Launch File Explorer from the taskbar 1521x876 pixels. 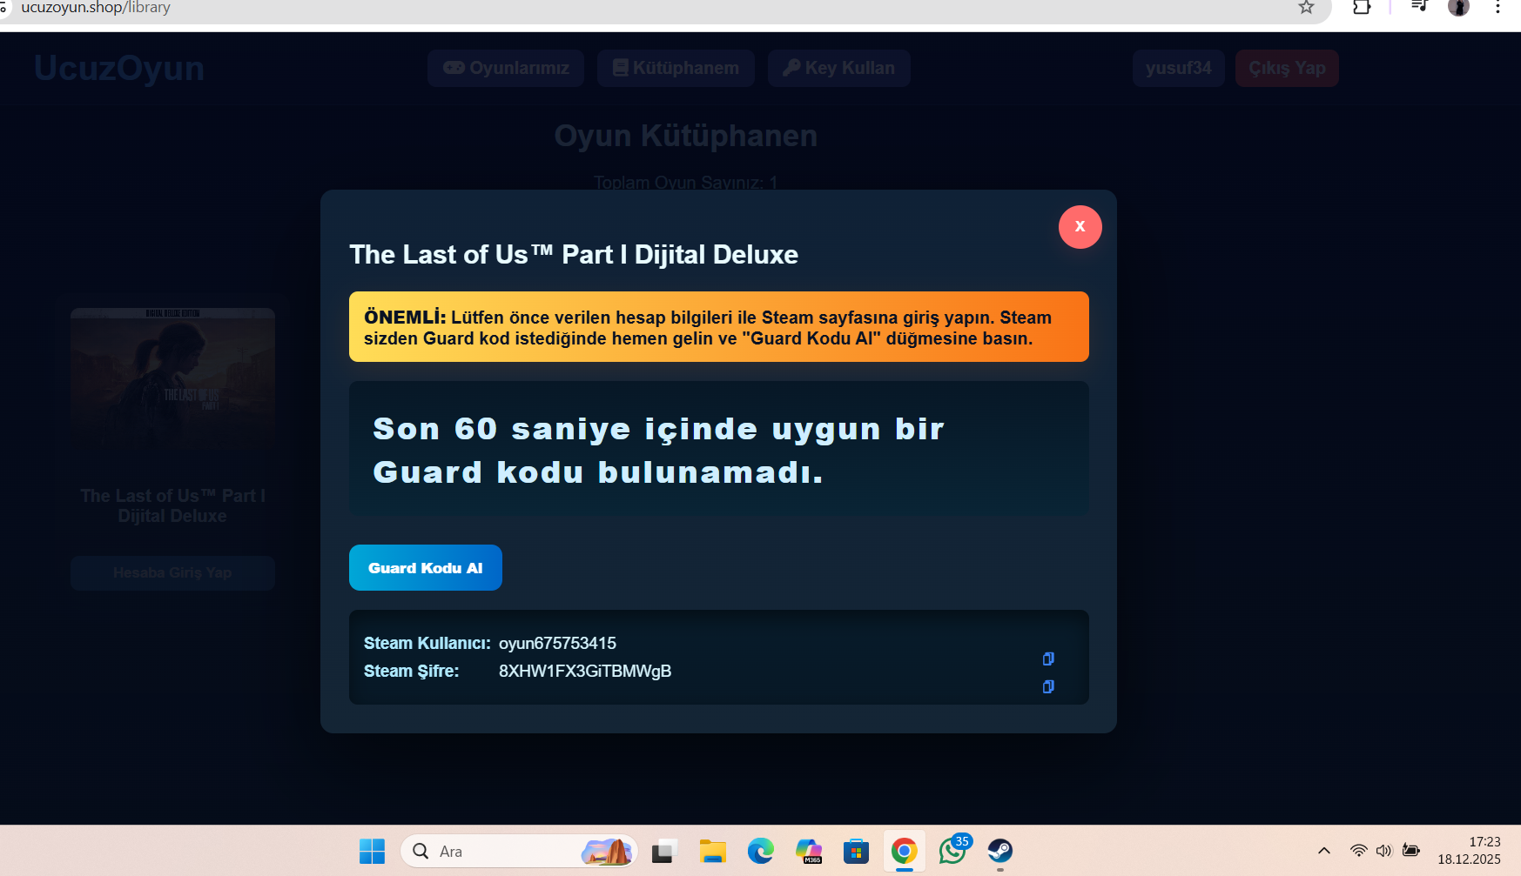tap(712, 851)
